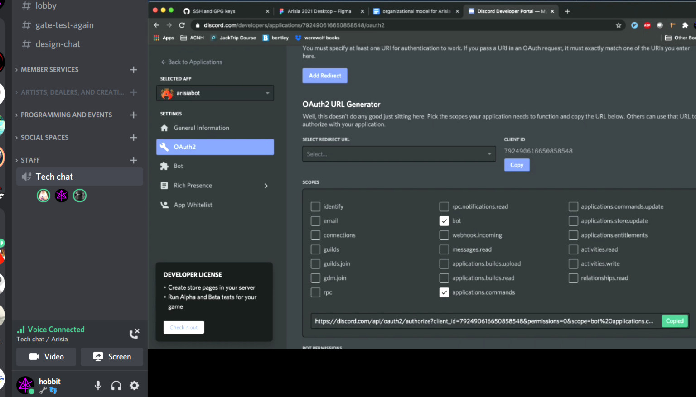
Task: Click the Add Redirect button
Action: point(324,76)
